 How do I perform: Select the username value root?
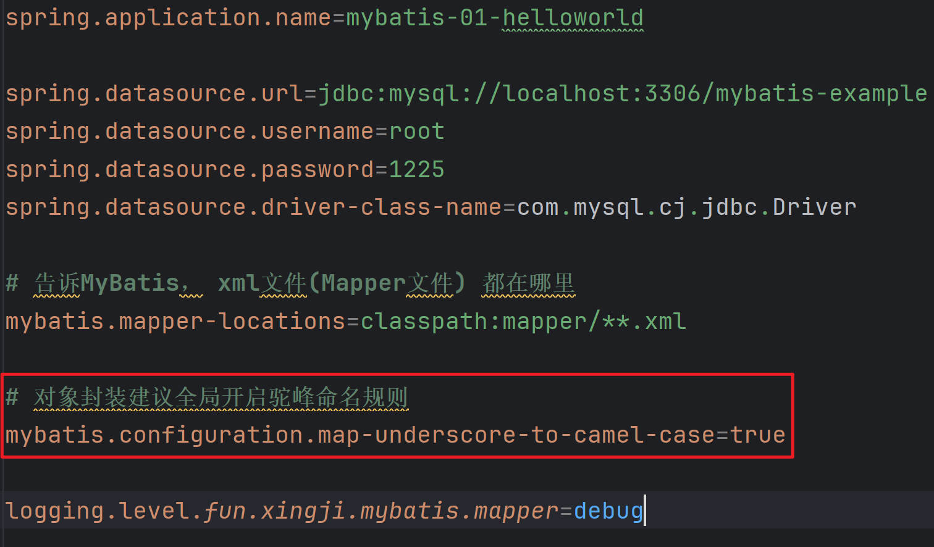(x=416, y=131)
